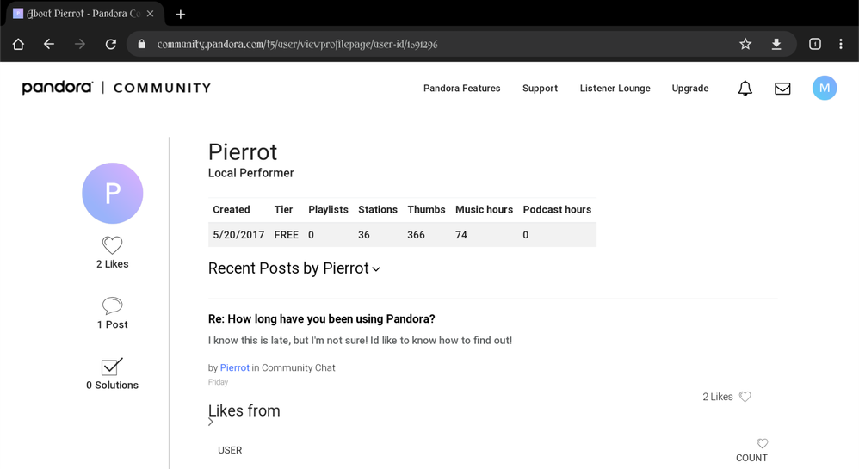Open Pandora Features menu
This screenshot has width=859, height=469.
461,89
